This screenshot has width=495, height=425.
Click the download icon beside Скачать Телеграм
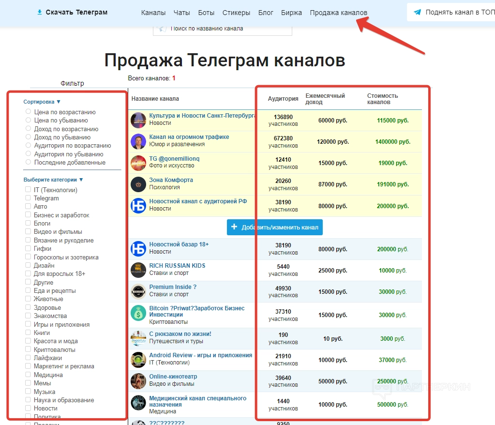click(40, 12)
